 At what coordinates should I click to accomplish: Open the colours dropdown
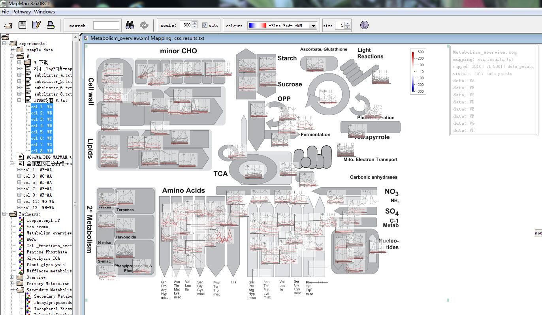point(313,26)
